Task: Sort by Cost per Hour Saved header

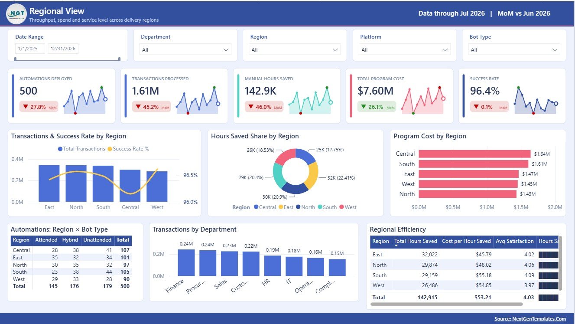Action: [466, 241]
